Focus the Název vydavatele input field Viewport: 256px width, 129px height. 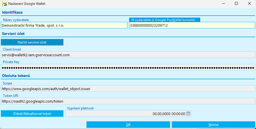tap(64, 26)
